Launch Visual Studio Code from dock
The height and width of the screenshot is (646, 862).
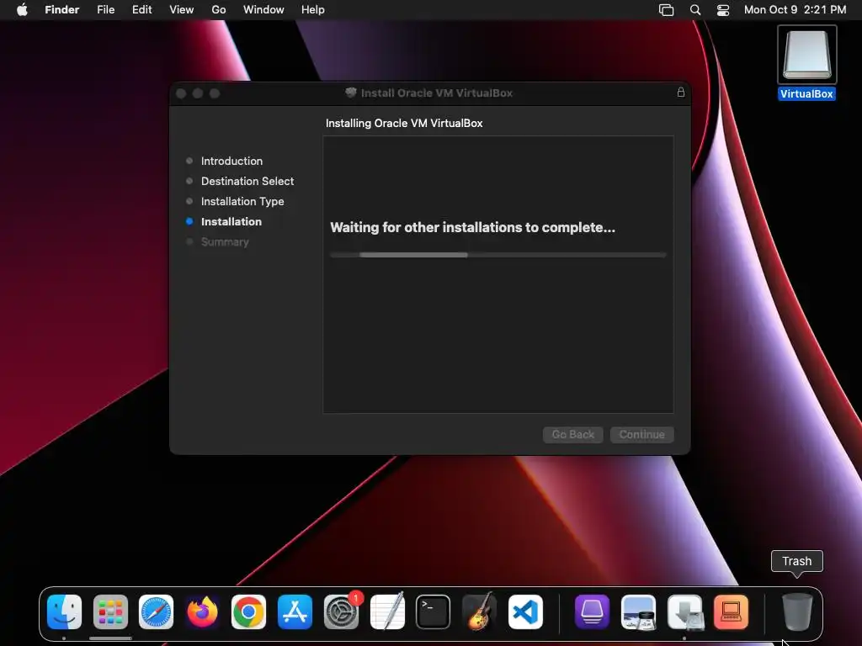point(525,612)
